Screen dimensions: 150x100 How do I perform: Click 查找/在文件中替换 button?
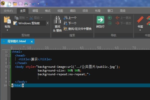pyautogui.click(x=77, y=29)
